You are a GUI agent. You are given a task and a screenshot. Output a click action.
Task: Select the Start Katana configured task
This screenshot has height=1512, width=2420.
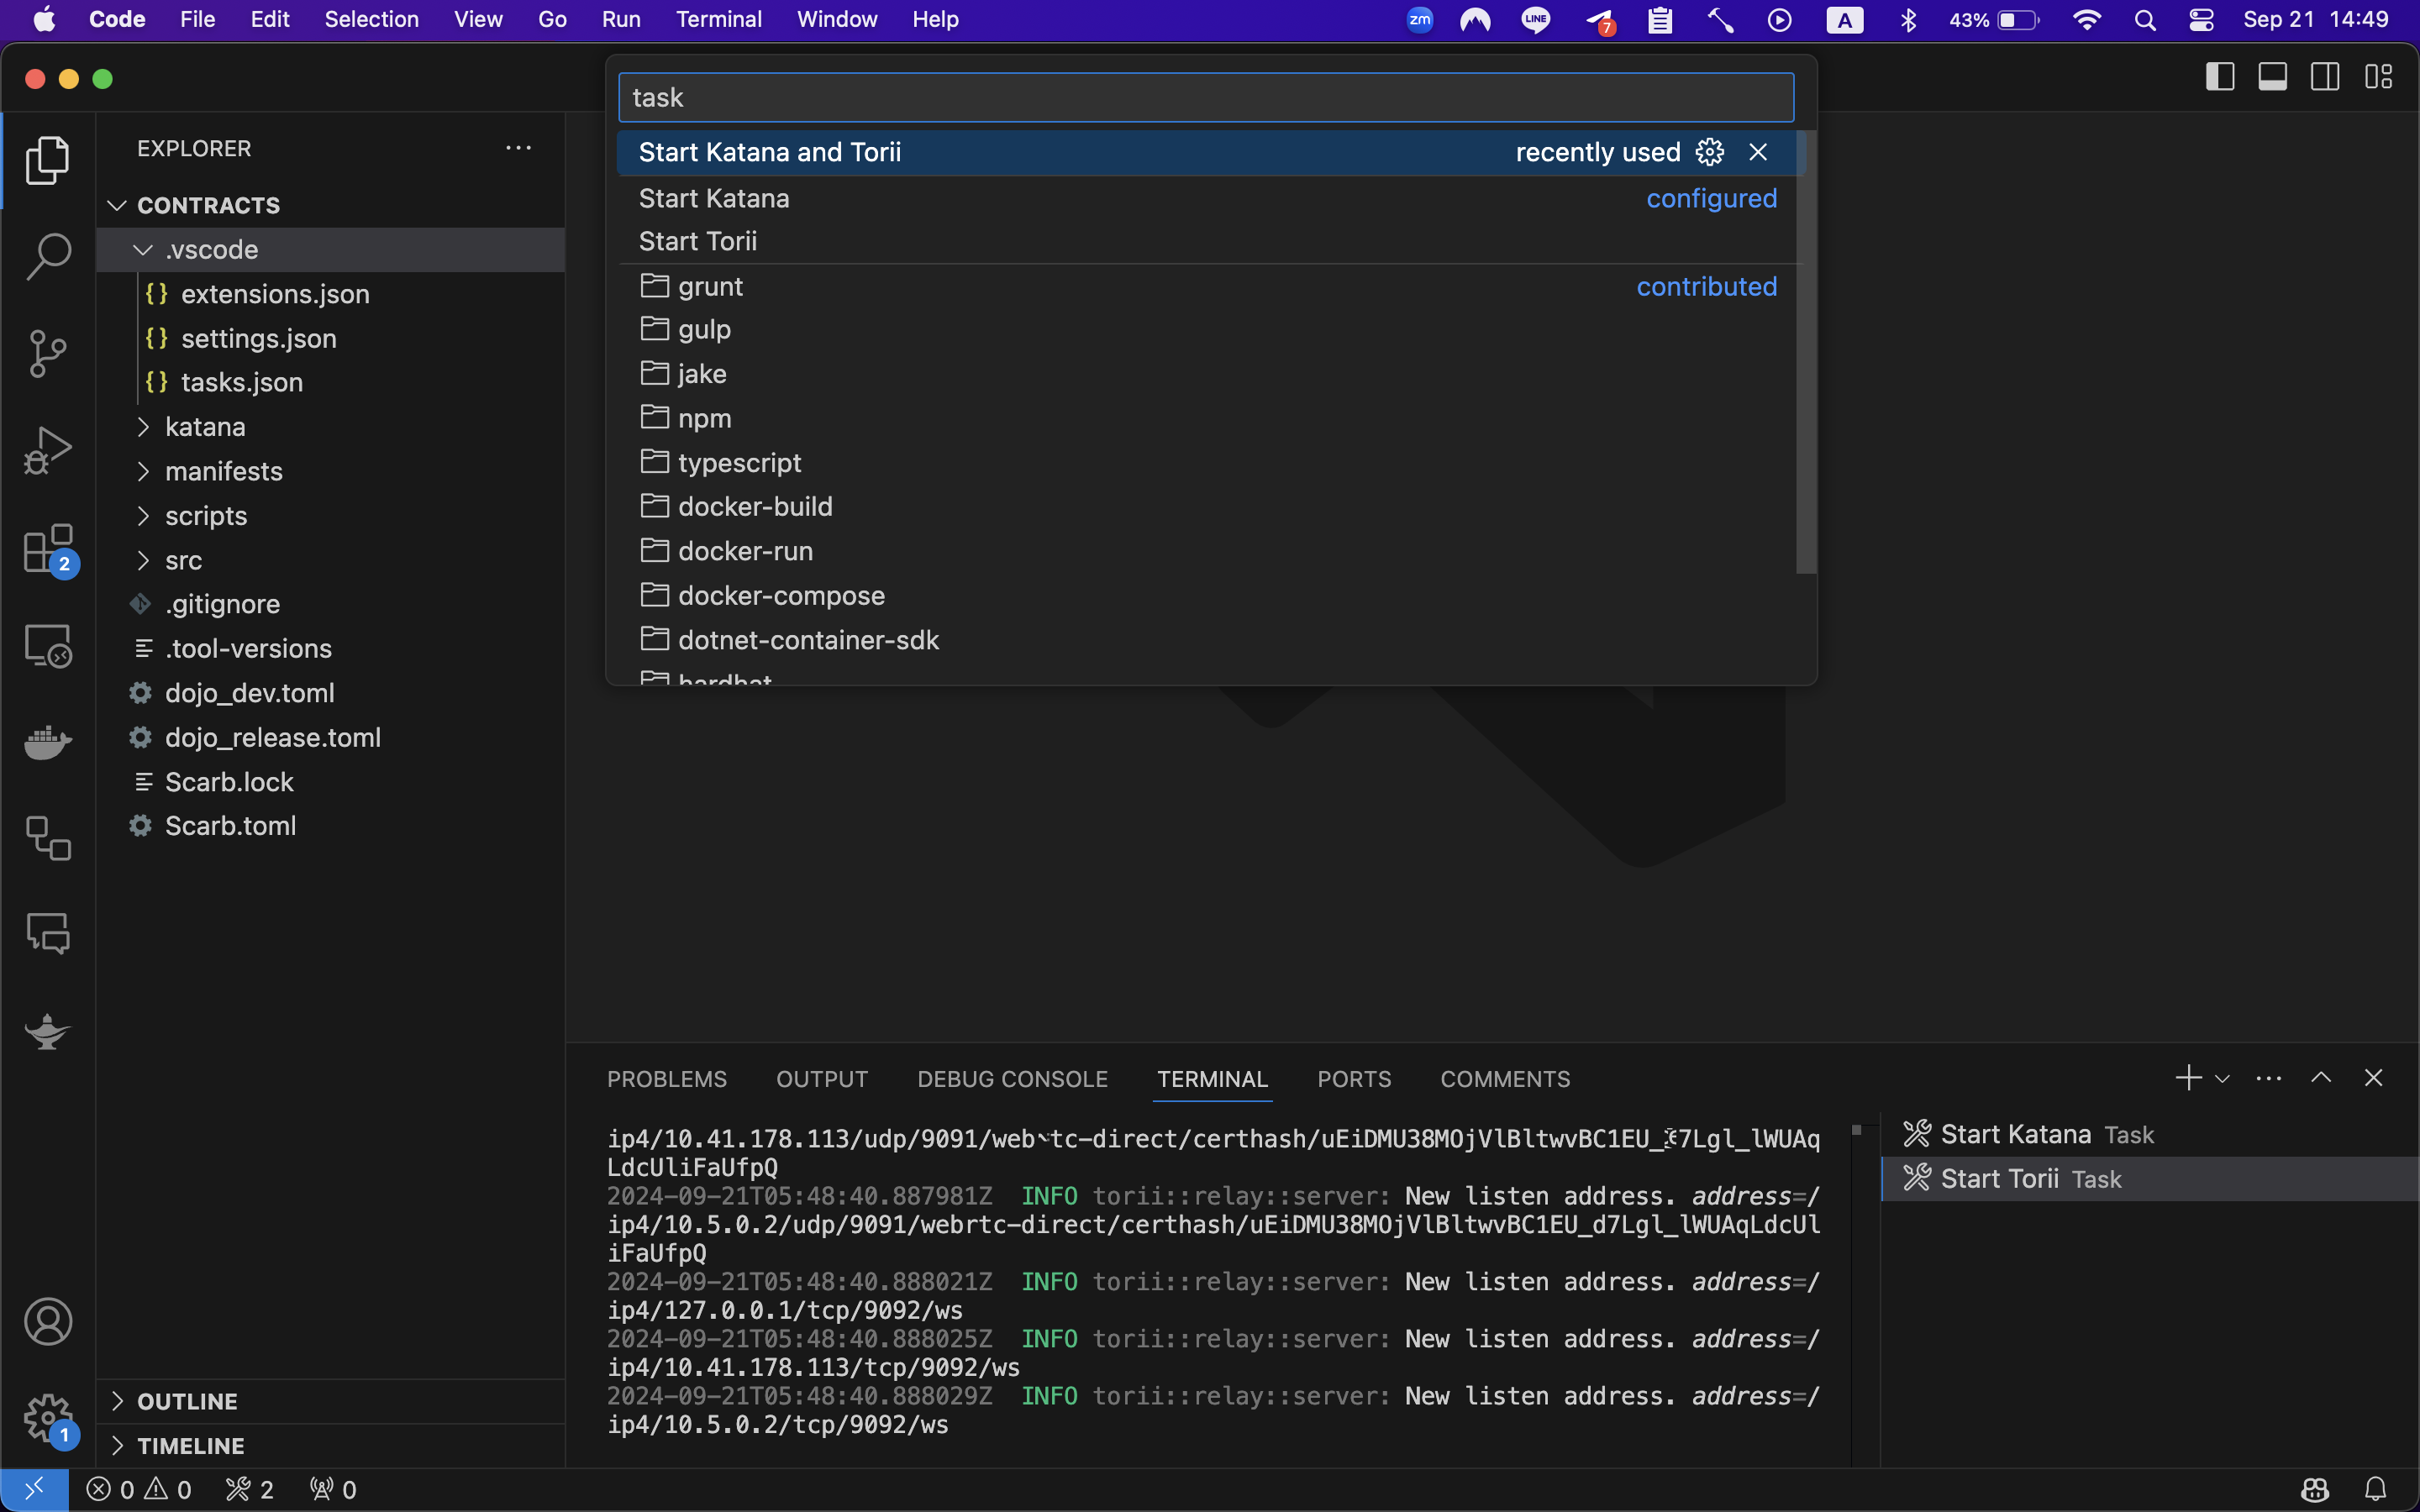1206,198
